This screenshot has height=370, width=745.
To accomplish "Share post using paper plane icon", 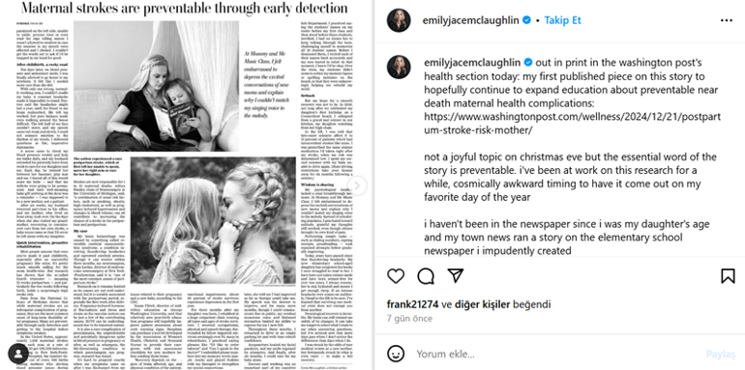I will click(x=455, y=275).
